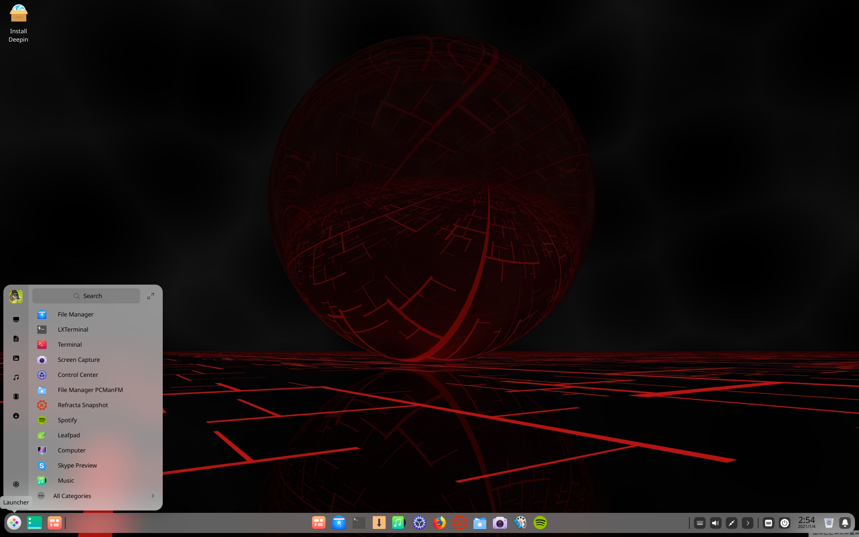Open Control Center from launcher list
Viewport: 859px width, 537px height.
point(96,375)
